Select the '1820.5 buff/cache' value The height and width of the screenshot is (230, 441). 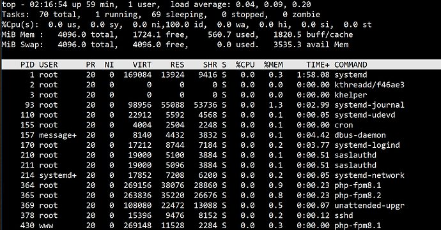[313, 35]
